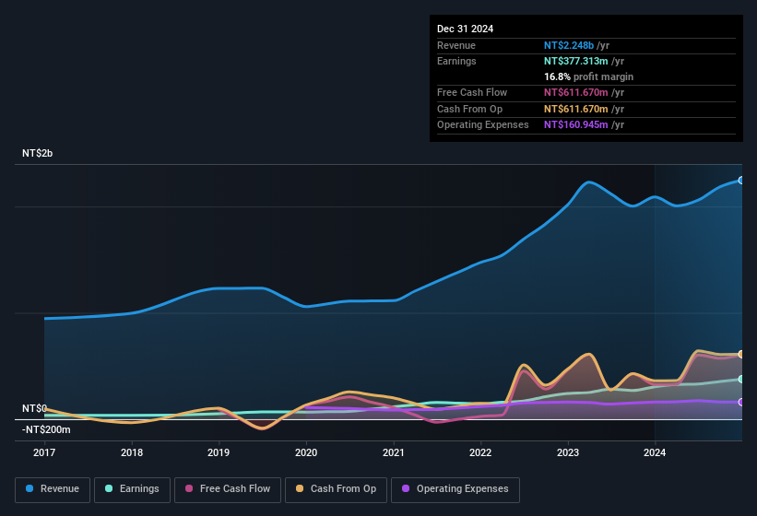757x516 pixels.
Task: Click the purple Operating Expenses legend dot
Action: click(406, 488)
